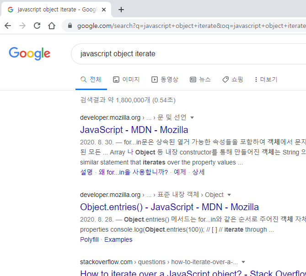Click the address bar URL
The image size is (306, 276).
coord(191,26)
